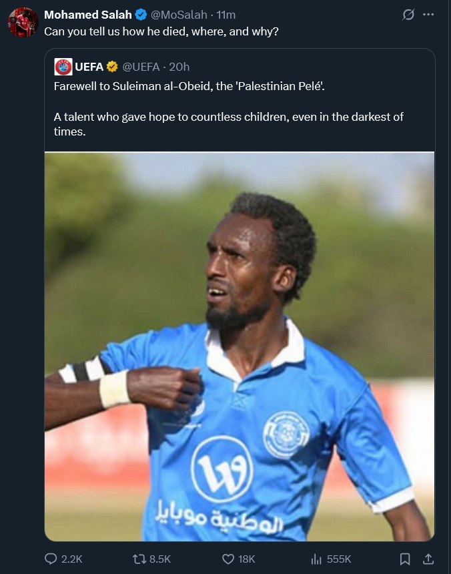Click the Mohamed Salah display name
This screenshot has height=574, width=451.
click(x=88, y=15)
